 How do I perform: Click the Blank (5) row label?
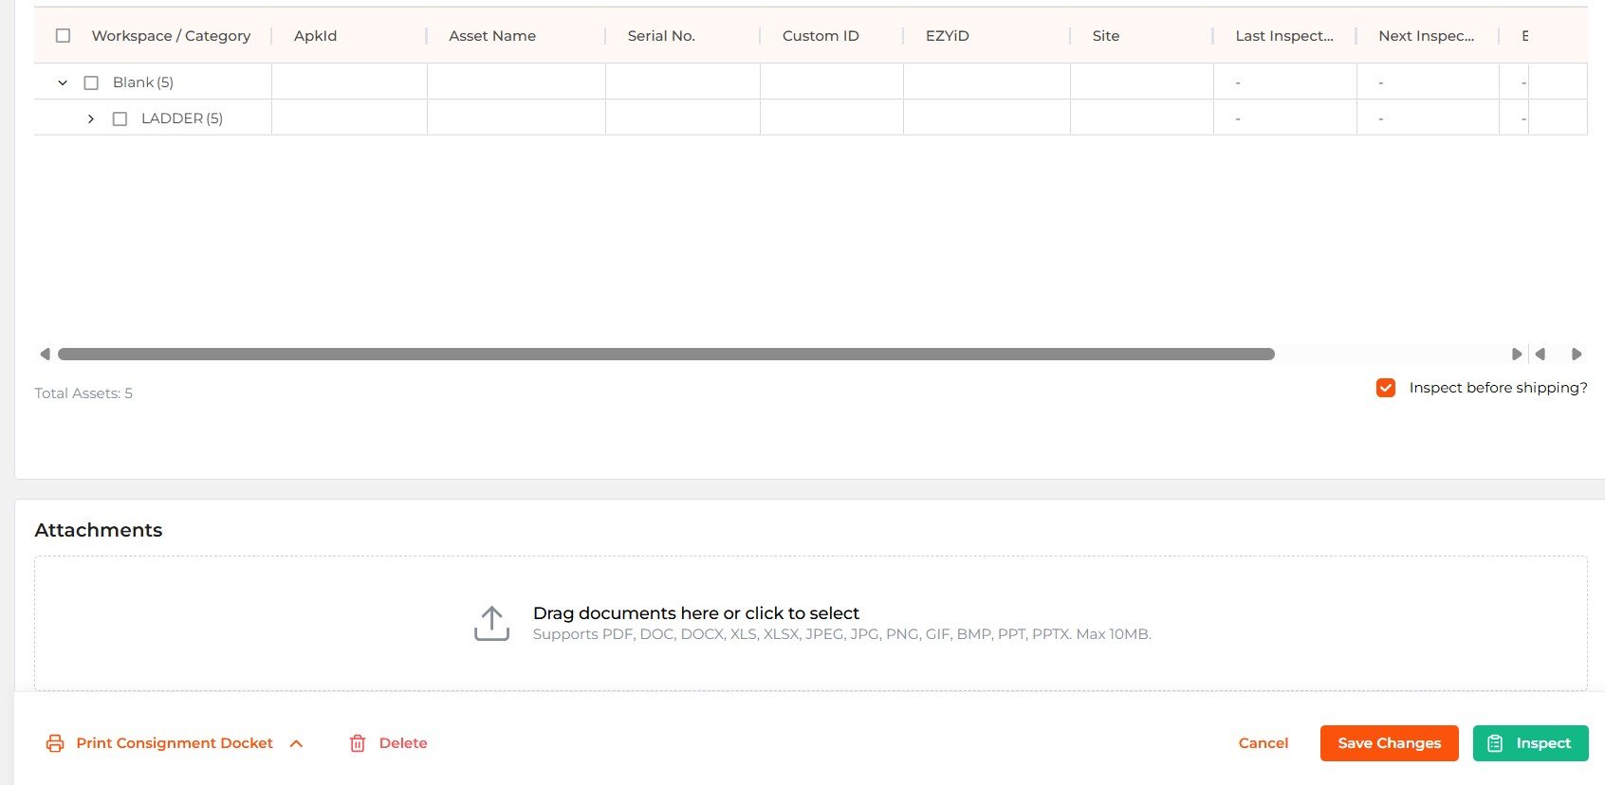143,82
